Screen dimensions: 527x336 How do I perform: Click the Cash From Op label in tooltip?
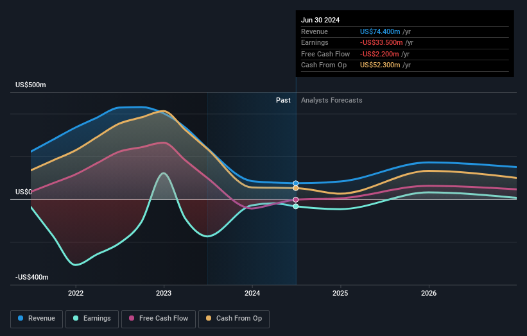click(x=324, y=65)
